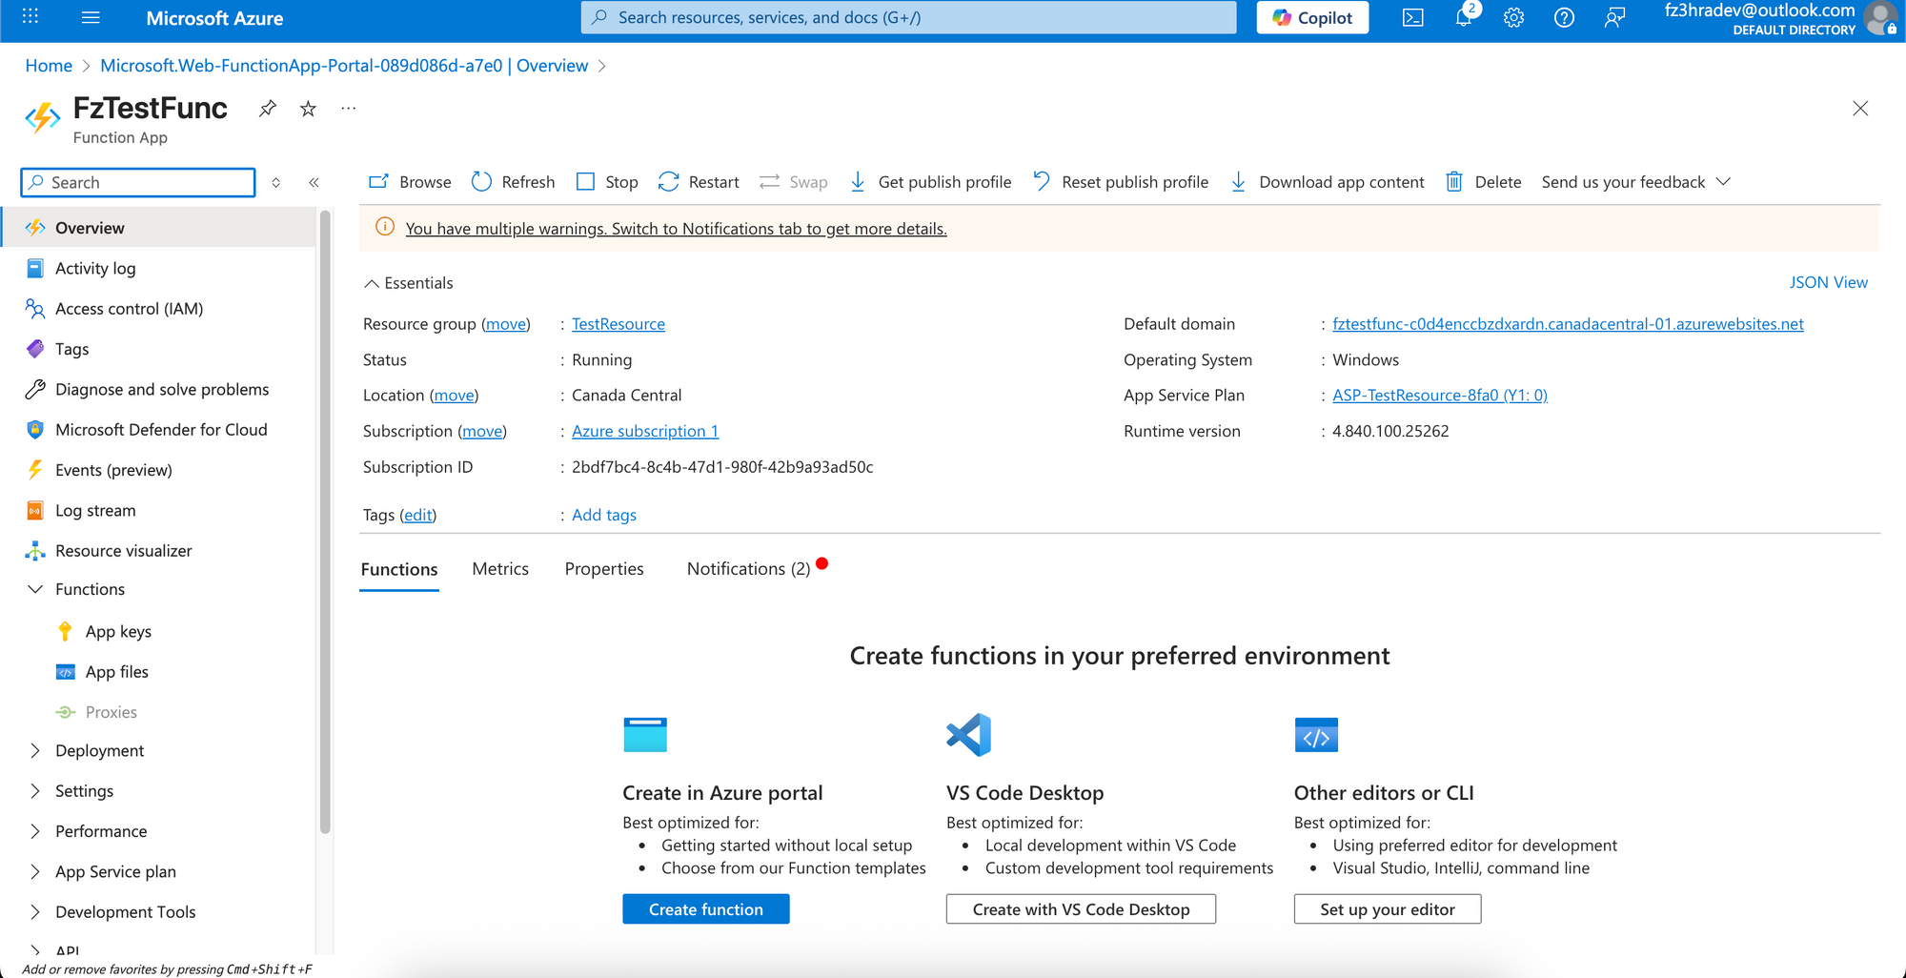Open the ASP-TestResource-8fa0 plan link
Screen dimensions: 1906x978
pyautogui.click(x=1440, y=396)
